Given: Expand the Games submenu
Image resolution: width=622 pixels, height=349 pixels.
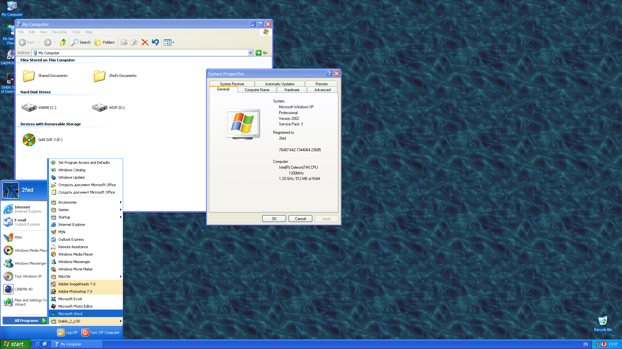Looking at the screenshot, I should tap(86, 210).
